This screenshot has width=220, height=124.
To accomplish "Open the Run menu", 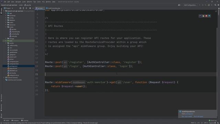I will pyautogui.click(x=35, y=2).
